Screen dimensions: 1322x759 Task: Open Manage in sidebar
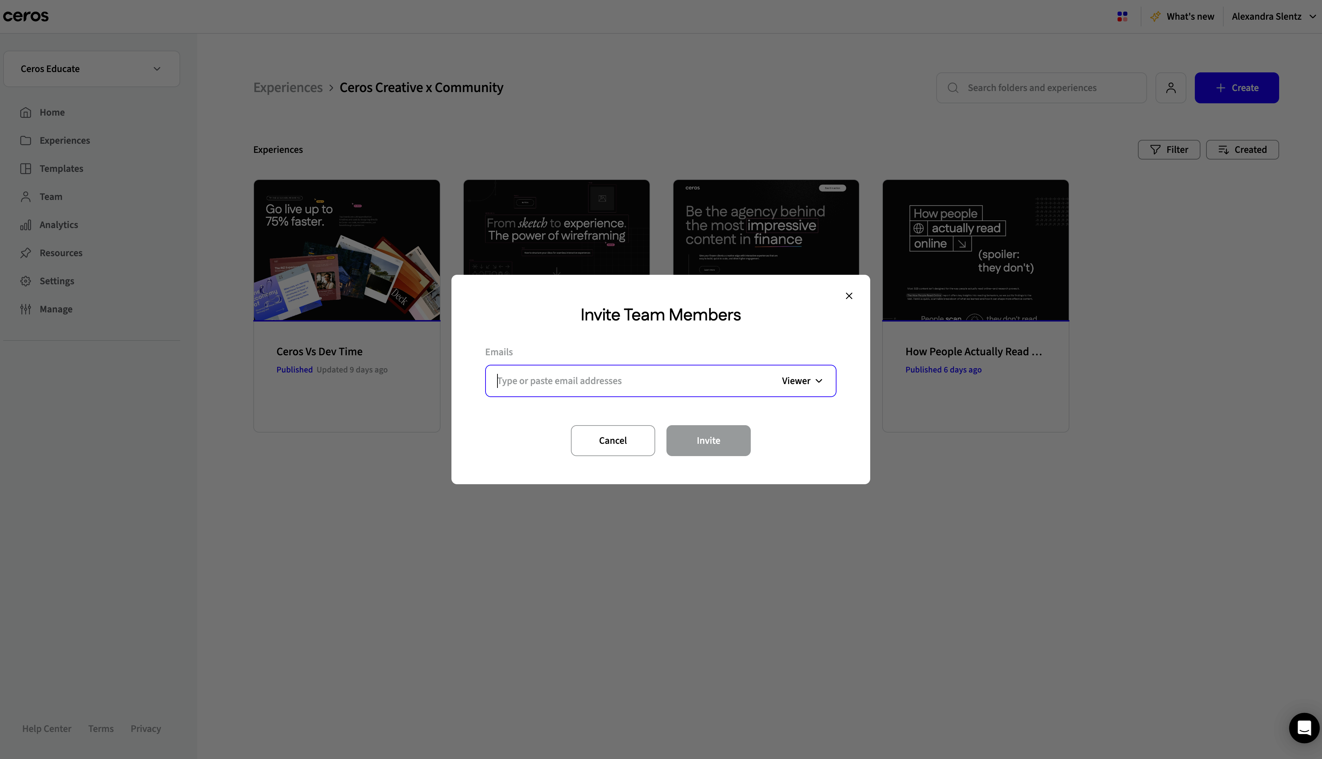click(56, 310)
